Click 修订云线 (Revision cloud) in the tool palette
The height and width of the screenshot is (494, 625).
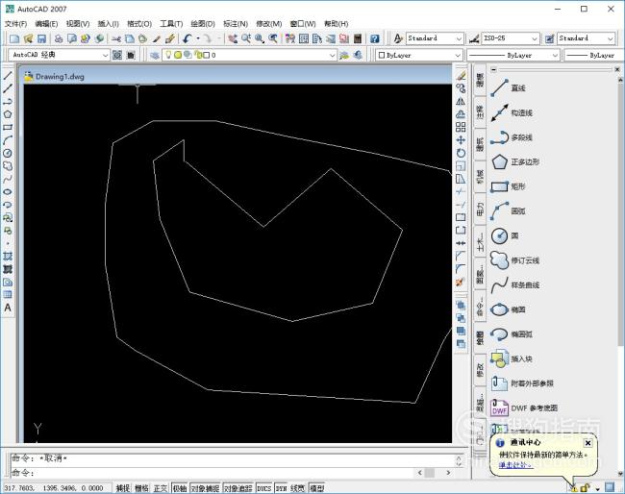(515, 260)
